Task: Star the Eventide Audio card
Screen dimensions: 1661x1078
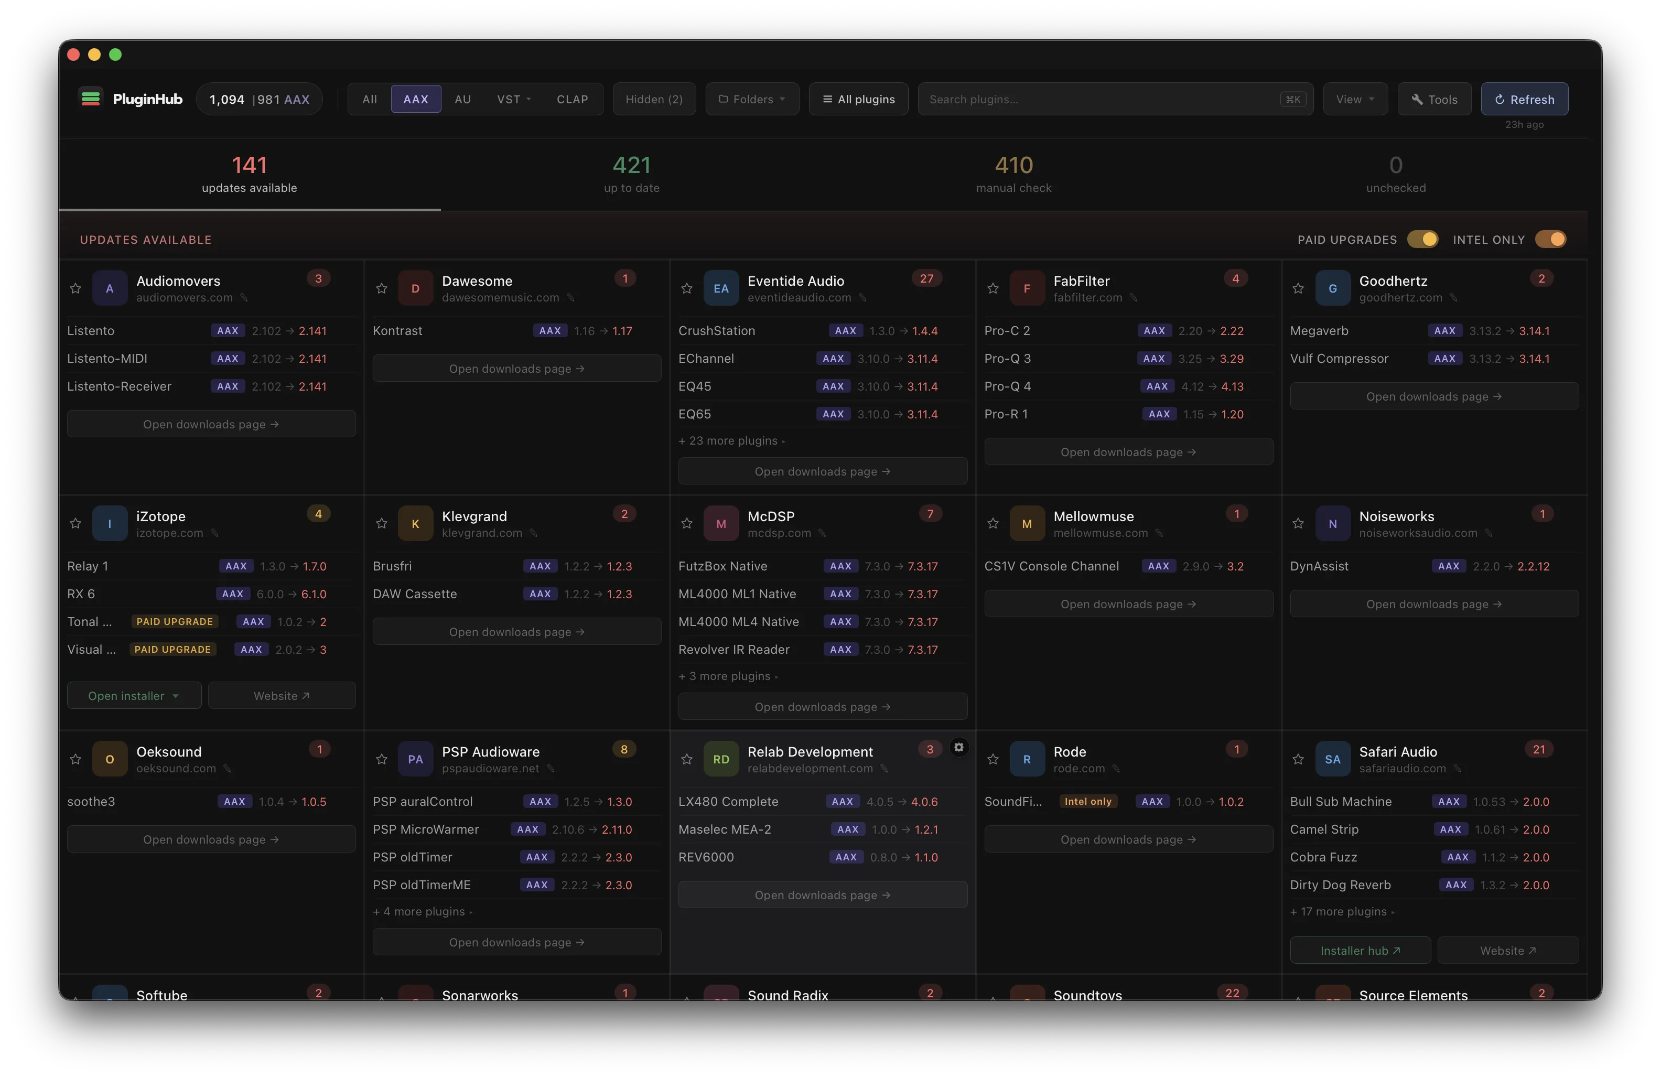Action: (x=687, y=288)
